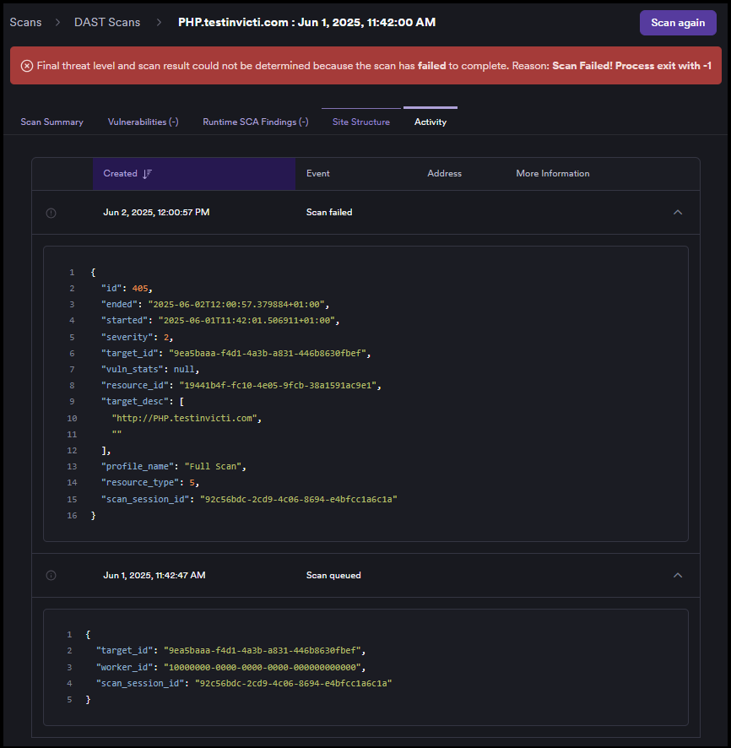This screenshot has height=748, width=731.
Task: Click scan_session_id value in Scan failed JSON
Action: [299, 500]
